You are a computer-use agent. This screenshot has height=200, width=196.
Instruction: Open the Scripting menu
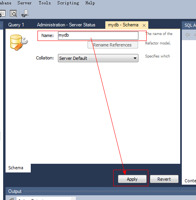[x=68, y=3]
